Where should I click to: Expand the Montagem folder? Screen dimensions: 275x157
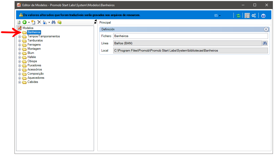[20, 49]
